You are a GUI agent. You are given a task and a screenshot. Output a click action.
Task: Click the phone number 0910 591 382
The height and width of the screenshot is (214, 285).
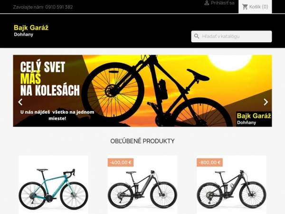click(59, 7)
